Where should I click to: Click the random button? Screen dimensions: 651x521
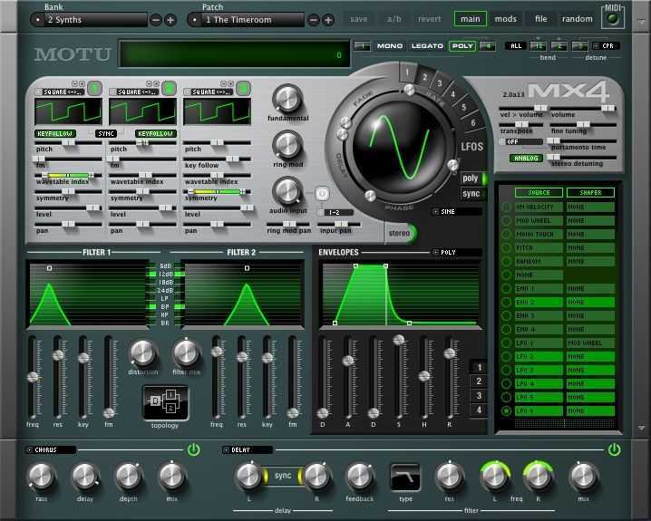[x=577, y=18]
